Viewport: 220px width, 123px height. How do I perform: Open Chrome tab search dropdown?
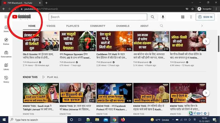pos(192,3)
